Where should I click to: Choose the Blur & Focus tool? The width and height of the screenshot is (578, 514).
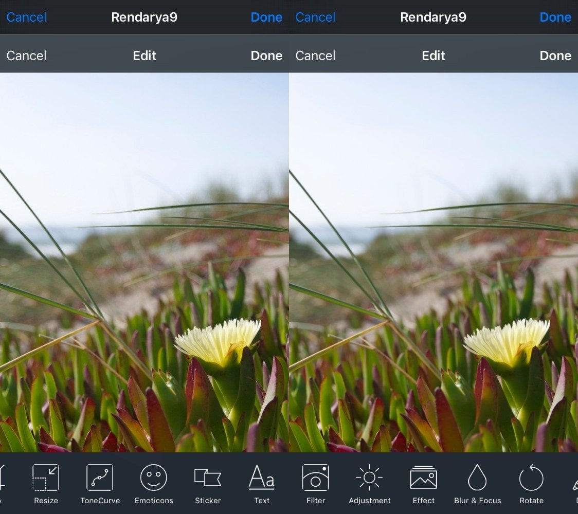tap(477, 484)
